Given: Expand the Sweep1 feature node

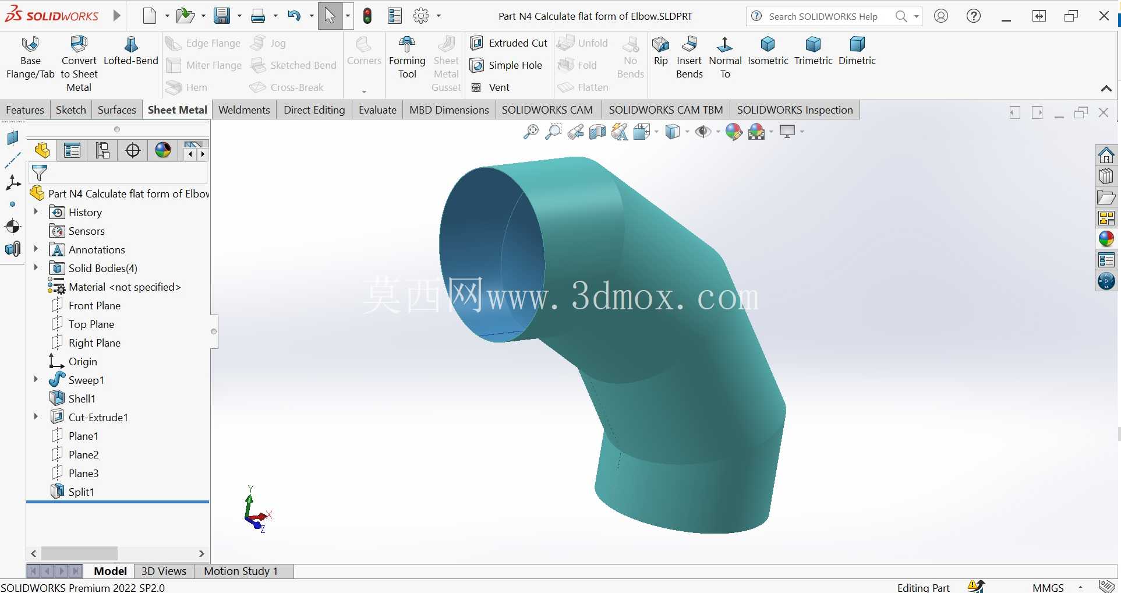Looking at the screenshot, I should tap(36, 380).
